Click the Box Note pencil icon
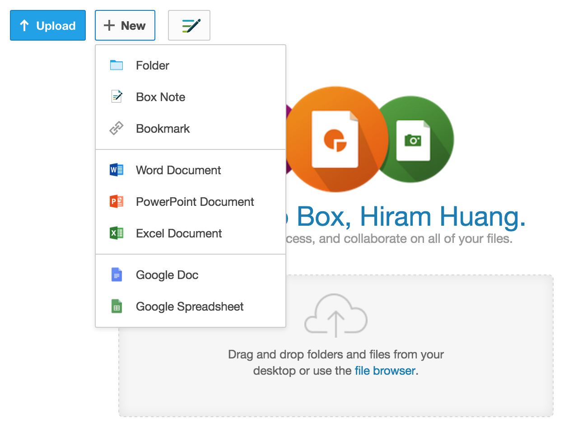This screenshot has width=578, height=437. [x=117, y=97]
